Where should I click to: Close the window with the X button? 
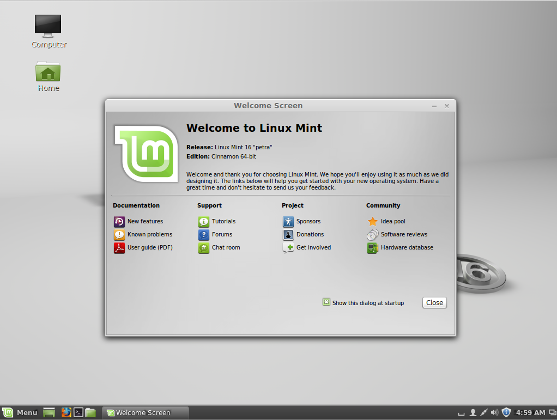[x=447, y=106]
